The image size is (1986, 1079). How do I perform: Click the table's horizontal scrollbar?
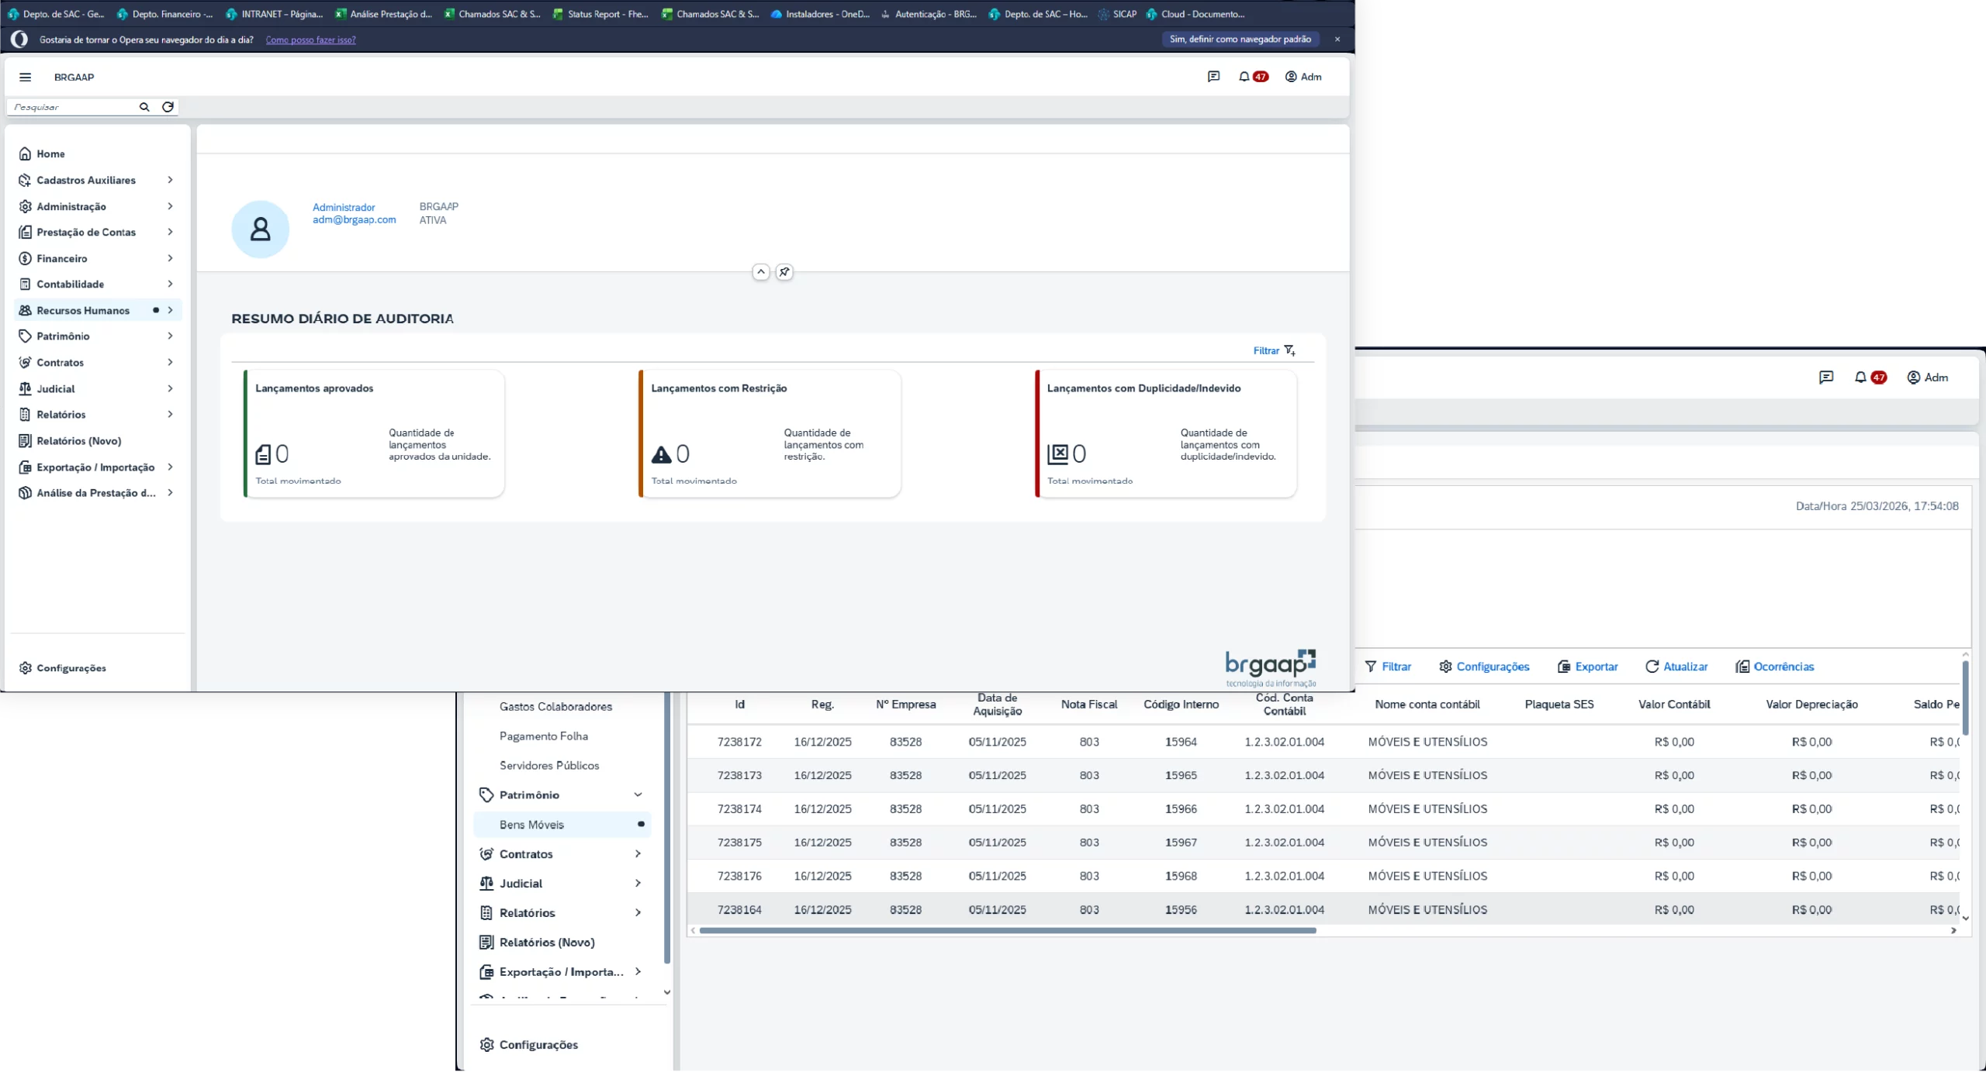(x=1007, y=930)
